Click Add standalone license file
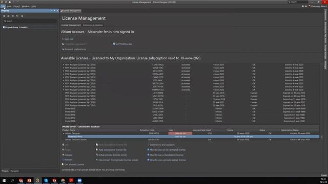 click(111, 150)
